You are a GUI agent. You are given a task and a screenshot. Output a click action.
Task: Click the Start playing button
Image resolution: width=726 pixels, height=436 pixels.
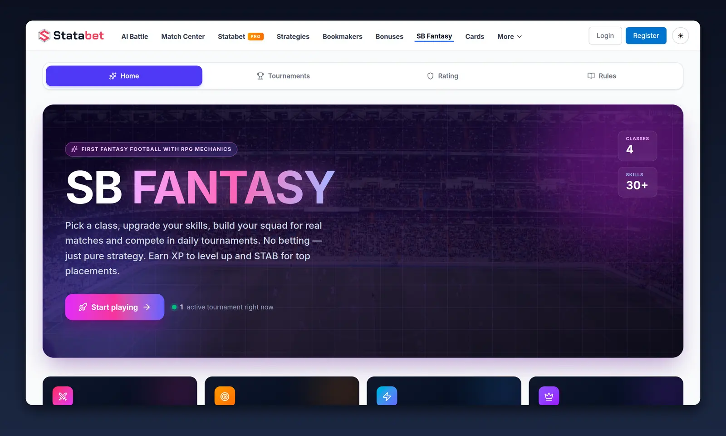(114, 307)
